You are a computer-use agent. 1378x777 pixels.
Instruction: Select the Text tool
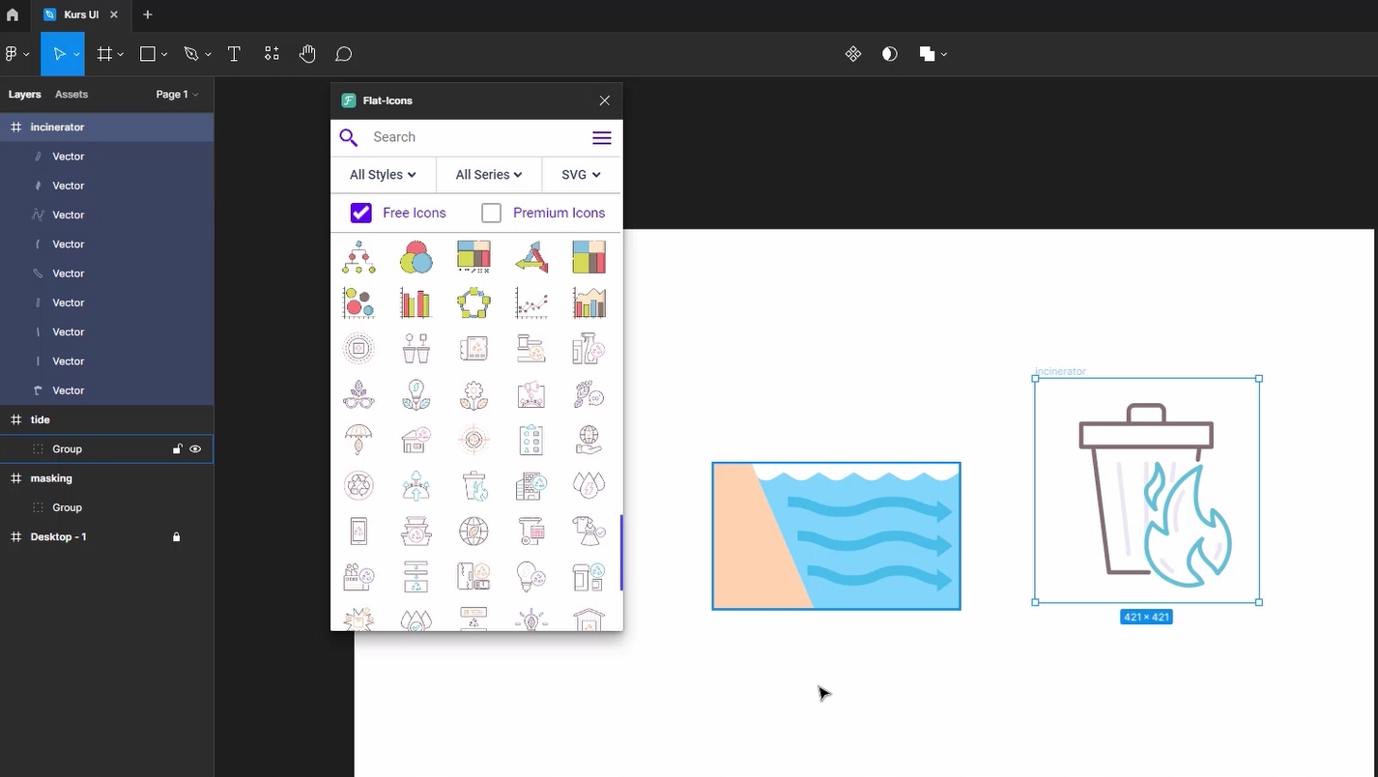[x=234, y=54]
